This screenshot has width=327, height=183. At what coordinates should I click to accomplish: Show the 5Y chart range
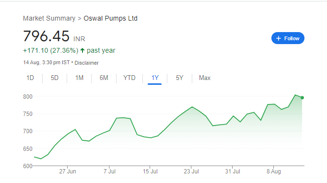coord(179,78)
